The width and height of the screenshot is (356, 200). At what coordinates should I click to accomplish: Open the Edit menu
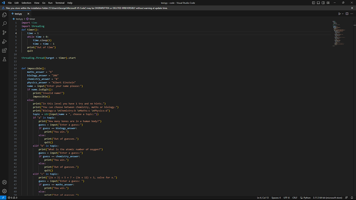click(17, 3)
